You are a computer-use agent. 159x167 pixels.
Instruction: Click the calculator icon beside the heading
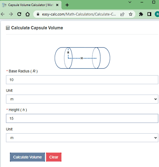tap(8, 28)
